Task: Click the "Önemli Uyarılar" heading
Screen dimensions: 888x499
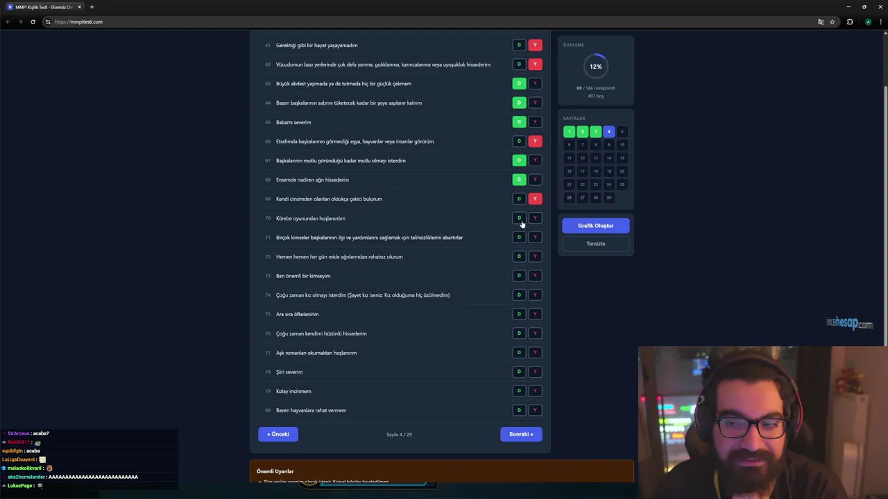Action: pyautogui.click(x=275, y=471)
